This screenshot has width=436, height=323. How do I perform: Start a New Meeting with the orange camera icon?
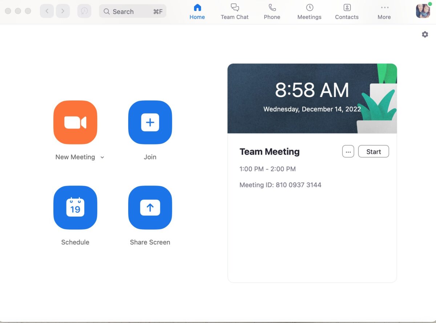(75, 122)
